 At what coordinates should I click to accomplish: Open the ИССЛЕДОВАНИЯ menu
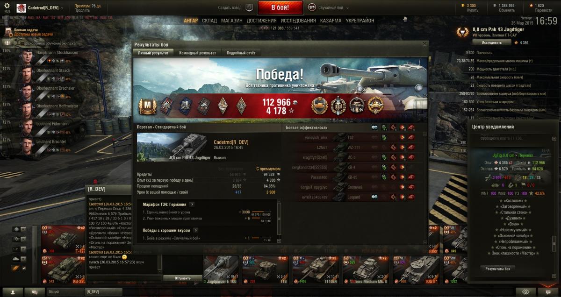[299, 21]
